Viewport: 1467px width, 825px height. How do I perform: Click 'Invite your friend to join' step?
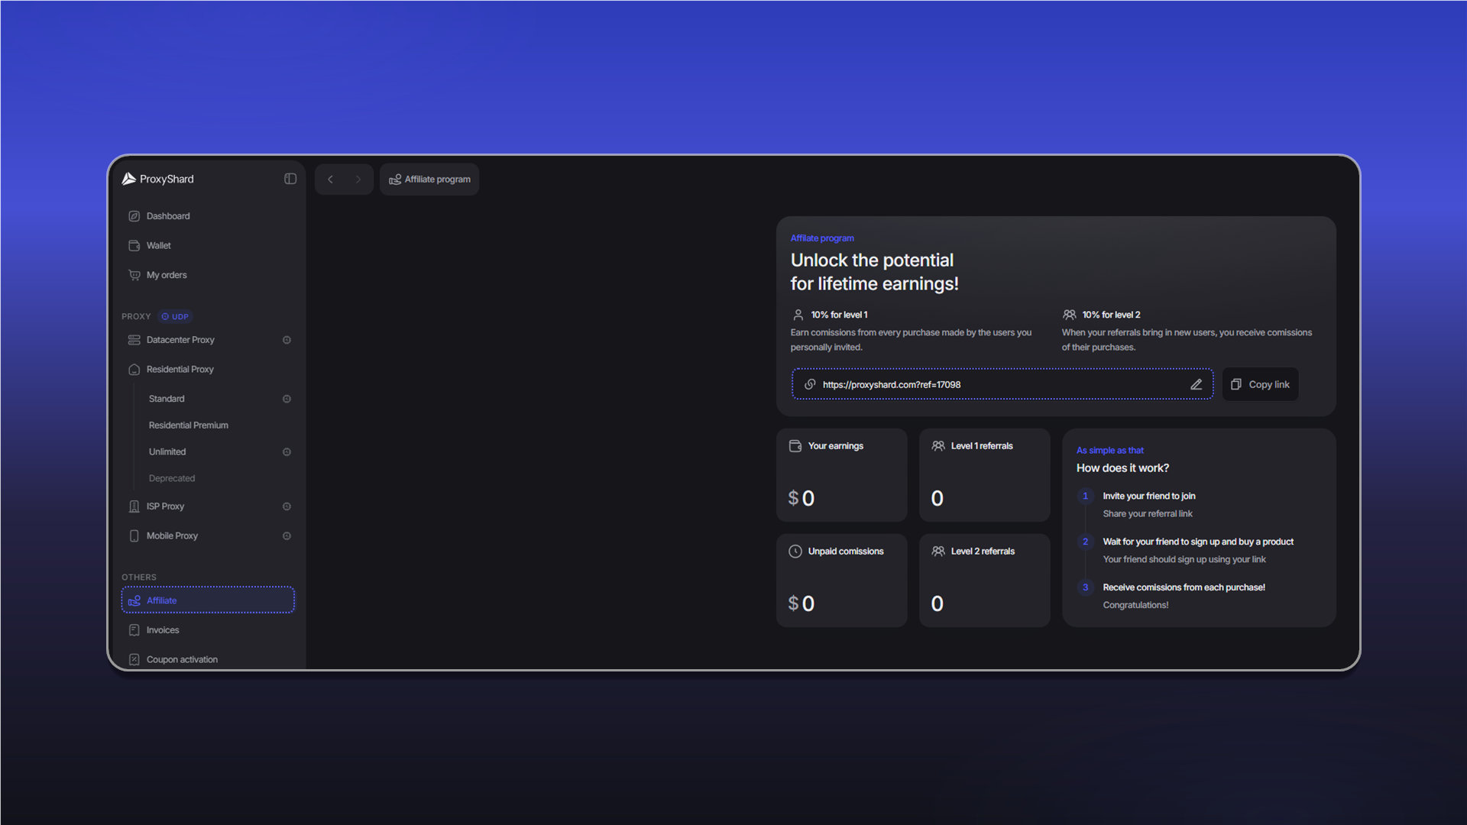[1148, 497]
